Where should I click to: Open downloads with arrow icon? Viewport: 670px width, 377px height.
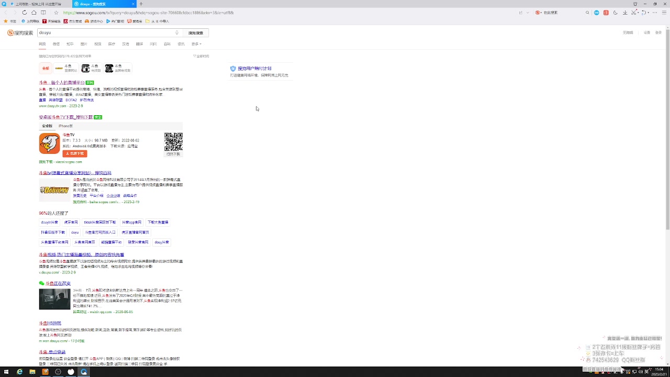click(x=625, y=13)
